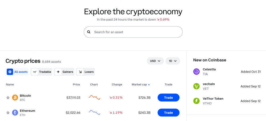This screenshot has width=266, height=121.
Task: Show the Gainers filter
Action: click(64, 72)
